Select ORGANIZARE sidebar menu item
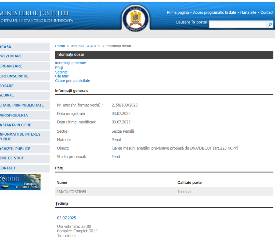275x237 pixels. click(x=25, y=66)
